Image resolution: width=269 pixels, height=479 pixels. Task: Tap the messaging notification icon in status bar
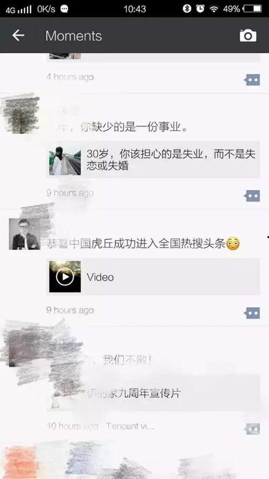[64, 9]
